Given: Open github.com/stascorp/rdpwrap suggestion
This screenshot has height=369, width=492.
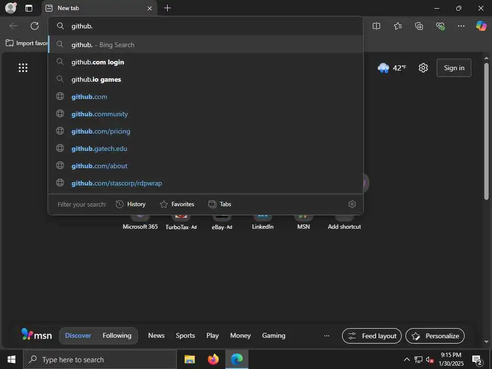Looking at the screenshot, I should (x=206, y=183).
